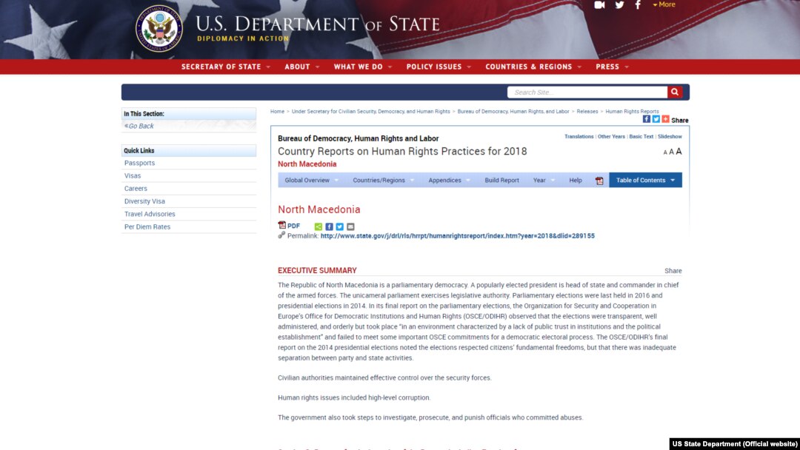Open the Passports quick link
Image resolution: width=800 pixels, height=450 pixels.
(x=139, y=163)
